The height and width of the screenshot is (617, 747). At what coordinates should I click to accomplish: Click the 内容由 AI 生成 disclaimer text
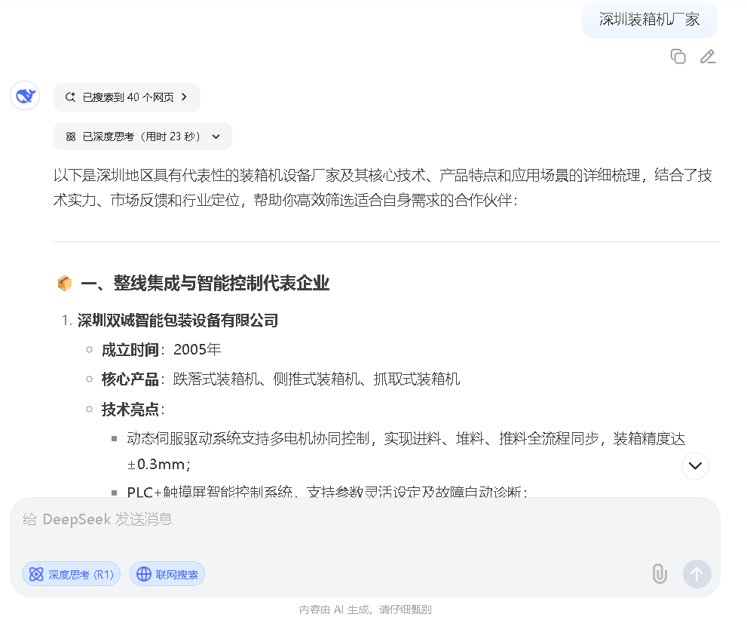click(366, 609)
